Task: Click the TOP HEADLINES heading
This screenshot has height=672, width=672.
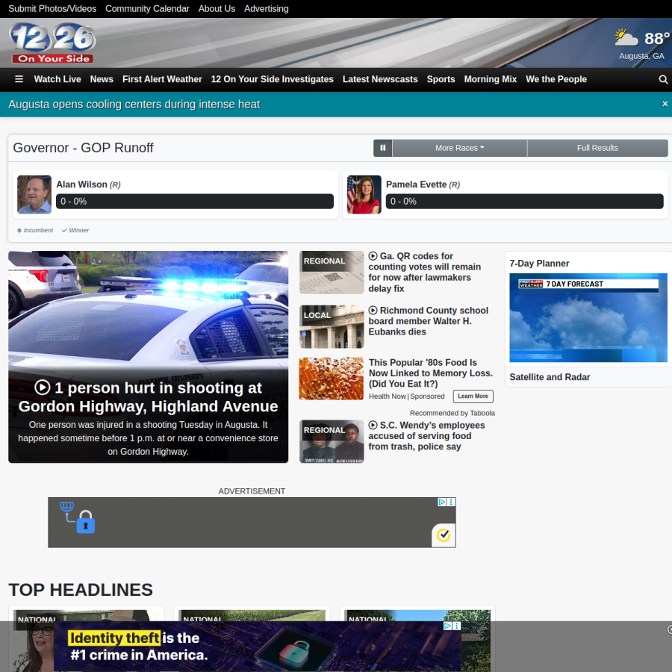Action: (81, 590)
